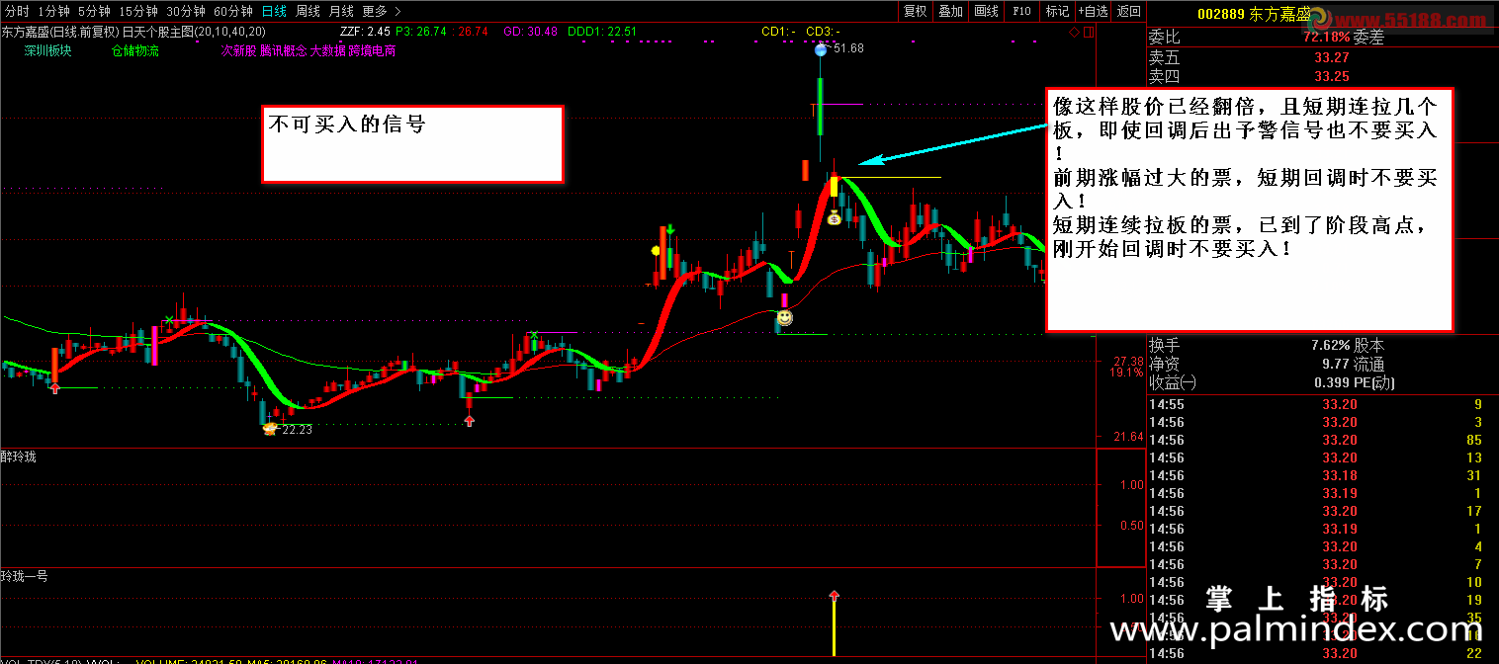This screenshot has width=1499, height=664.
Task: Select the 周线 weekly chart tab
Action: pyautogui.click(x=308, y=11)
